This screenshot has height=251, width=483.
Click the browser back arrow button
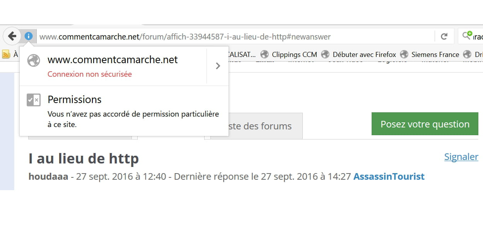coord(12,36)
